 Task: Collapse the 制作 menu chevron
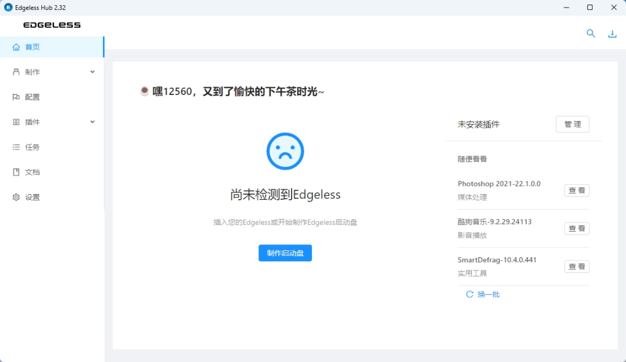[92, 72]
